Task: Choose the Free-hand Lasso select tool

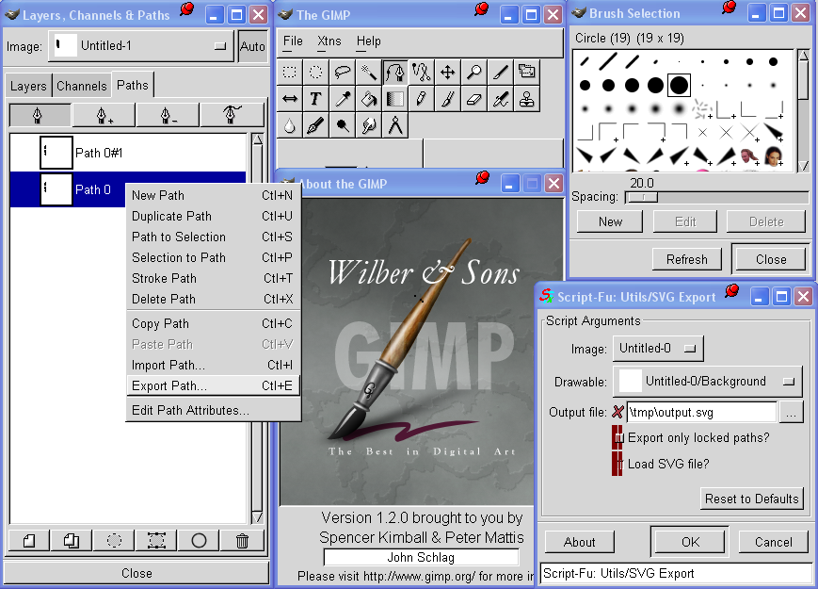Action: [x=343, y=72]
